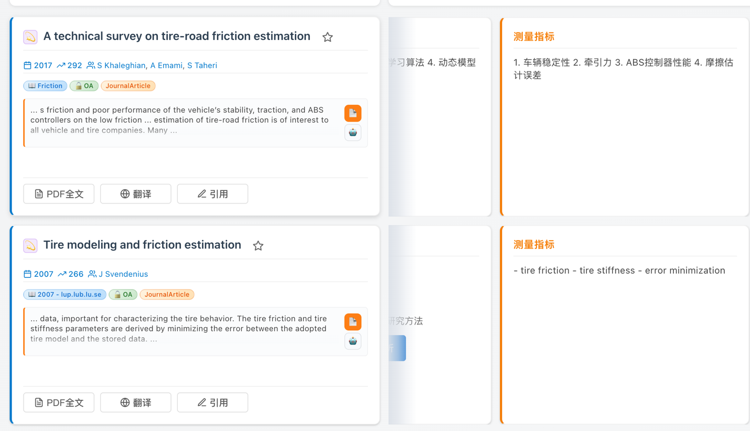Open PDF全文 for the 2017 survey paper
The image size is (750, 431).
pyautogui.click(x=59, y=194)
